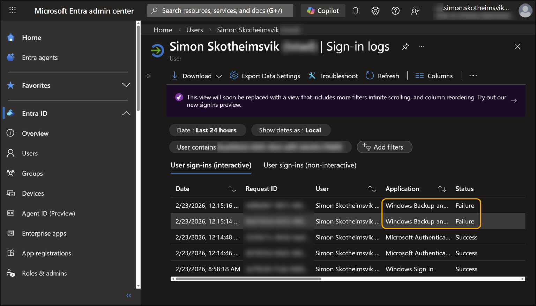
Task: Open the 12:15:14 sign-in row
Action: pos(348,221)
